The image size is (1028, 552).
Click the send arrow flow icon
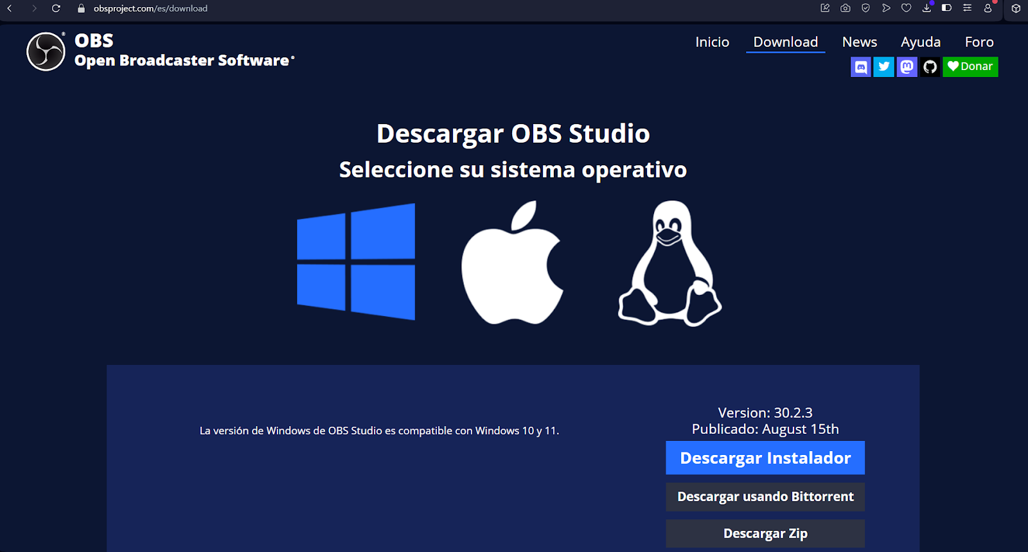[x=886, y=8]
